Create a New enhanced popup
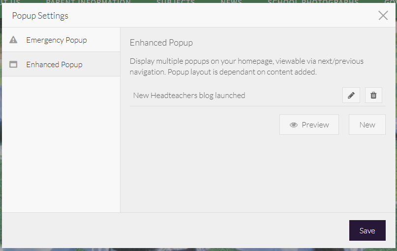Viewport: 397px width, 251px height. pos(367,125)
